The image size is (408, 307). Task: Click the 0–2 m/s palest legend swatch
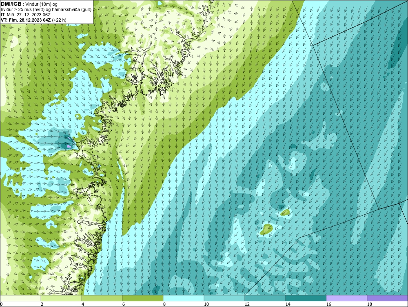pos(20,298)
